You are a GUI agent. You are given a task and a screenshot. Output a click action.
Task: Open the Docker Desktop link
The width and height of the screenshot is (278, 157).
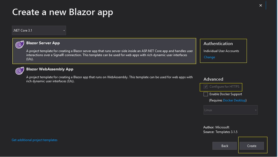pyautogui.click(x=234, y=100)
